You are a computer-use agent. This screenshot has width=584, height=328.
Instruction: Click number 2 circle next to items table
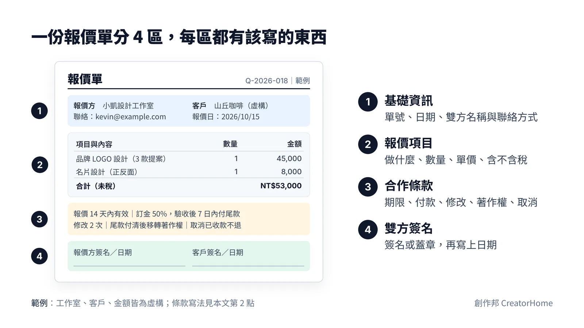pyautogui.click(x=39, y=165)
